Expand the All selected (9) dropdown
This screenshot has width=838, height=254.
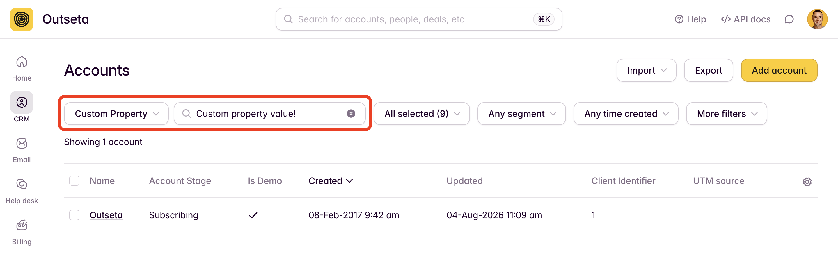pyautogui.click(x=422, y=114)
